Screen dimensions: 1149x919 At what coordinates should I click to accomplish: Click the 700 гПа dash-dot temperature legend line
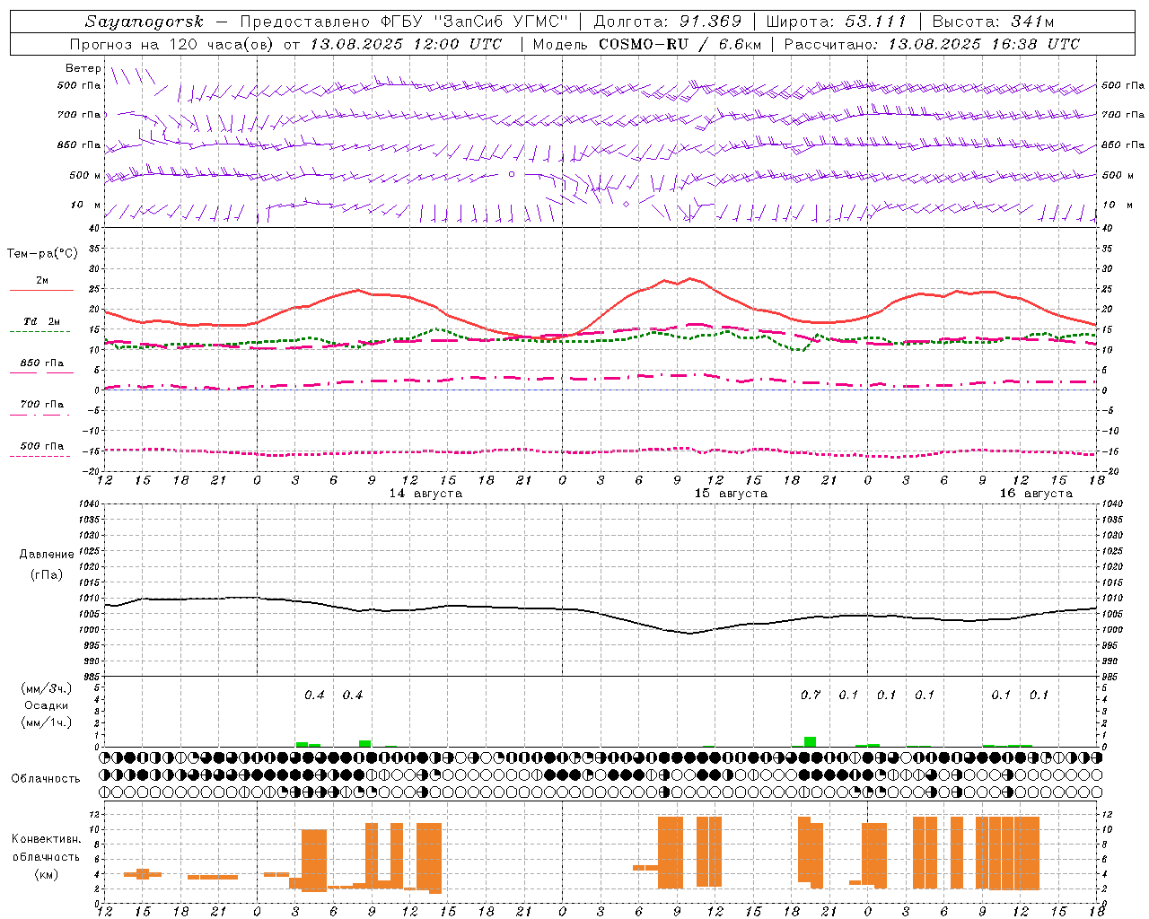(41, 415)
